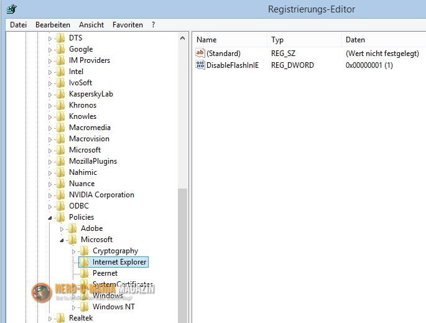Click the Macrovision folder icon
426x323 pixels.
(x=61, y=139)
